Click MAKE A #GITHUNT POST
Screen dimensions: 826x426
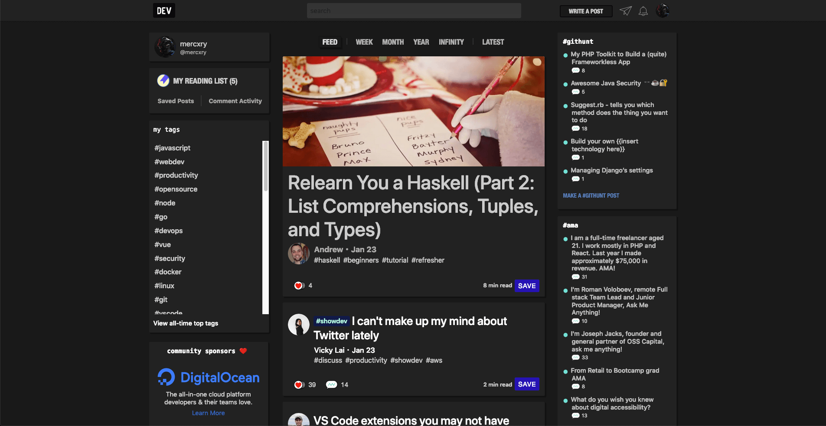(x=591, y=195)
